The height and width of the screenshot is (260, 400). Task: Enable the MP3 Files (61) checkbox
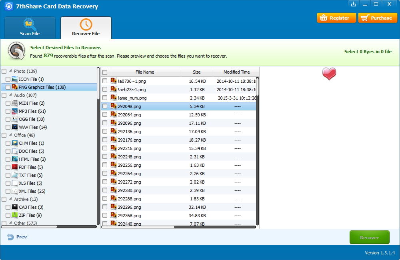click(x=8, y=111)
